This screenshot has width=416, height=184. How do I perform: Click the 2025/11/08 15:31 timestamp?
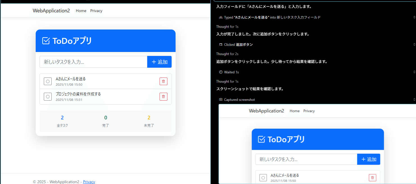(x=69, y=100)
